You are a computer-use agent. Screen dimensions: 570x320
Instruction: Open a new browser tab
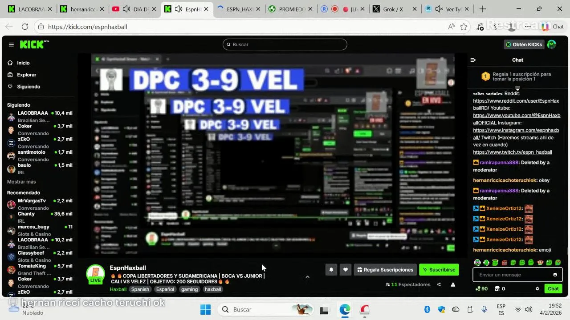483,9
